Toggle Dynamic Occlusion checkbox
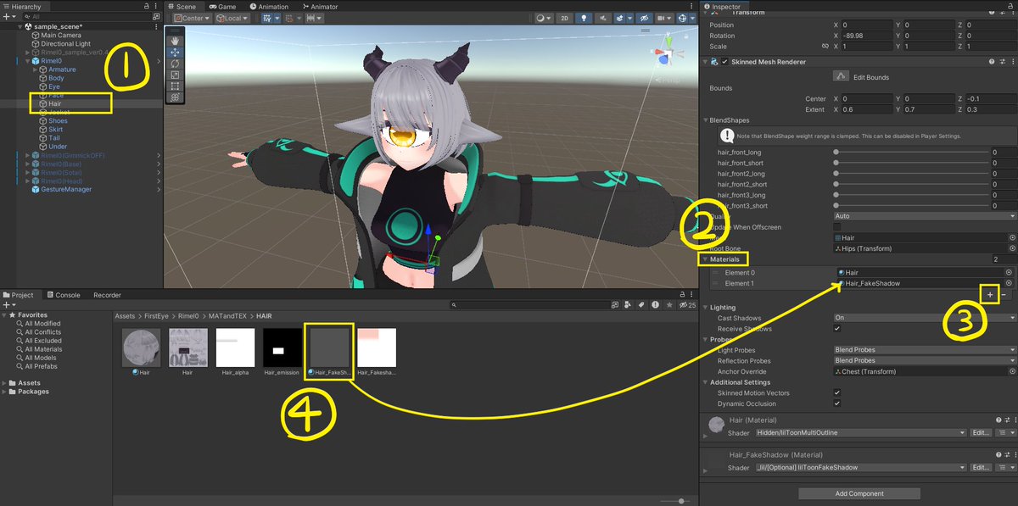Viewport: 1018px width, 506px height. (x=837, y=403)
